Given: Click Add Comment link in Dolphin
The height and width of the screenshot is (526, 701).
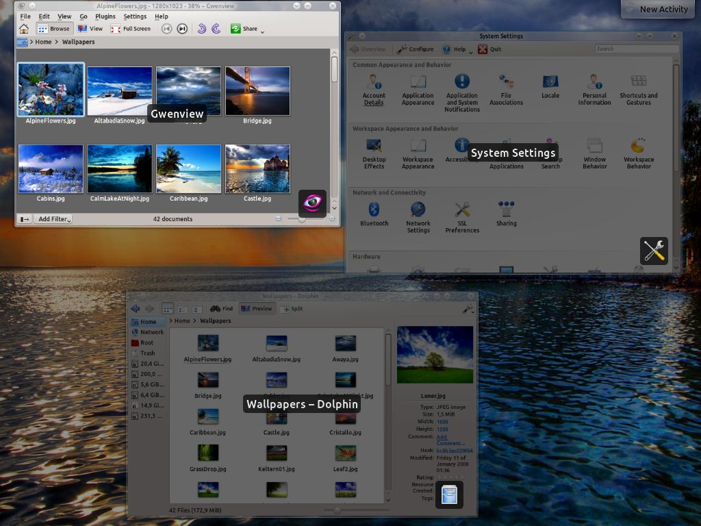Looking at the screenshot, I should tap(450, 440).
